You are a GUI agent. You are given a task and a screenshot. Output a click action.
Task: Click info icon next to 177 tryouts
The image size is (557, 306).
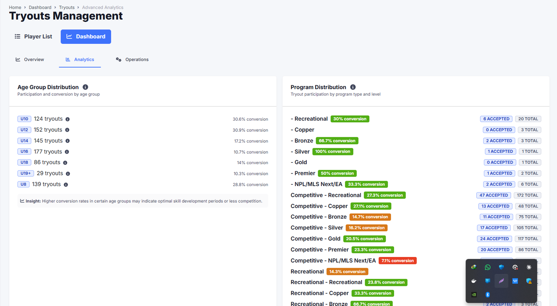(67, 152)
